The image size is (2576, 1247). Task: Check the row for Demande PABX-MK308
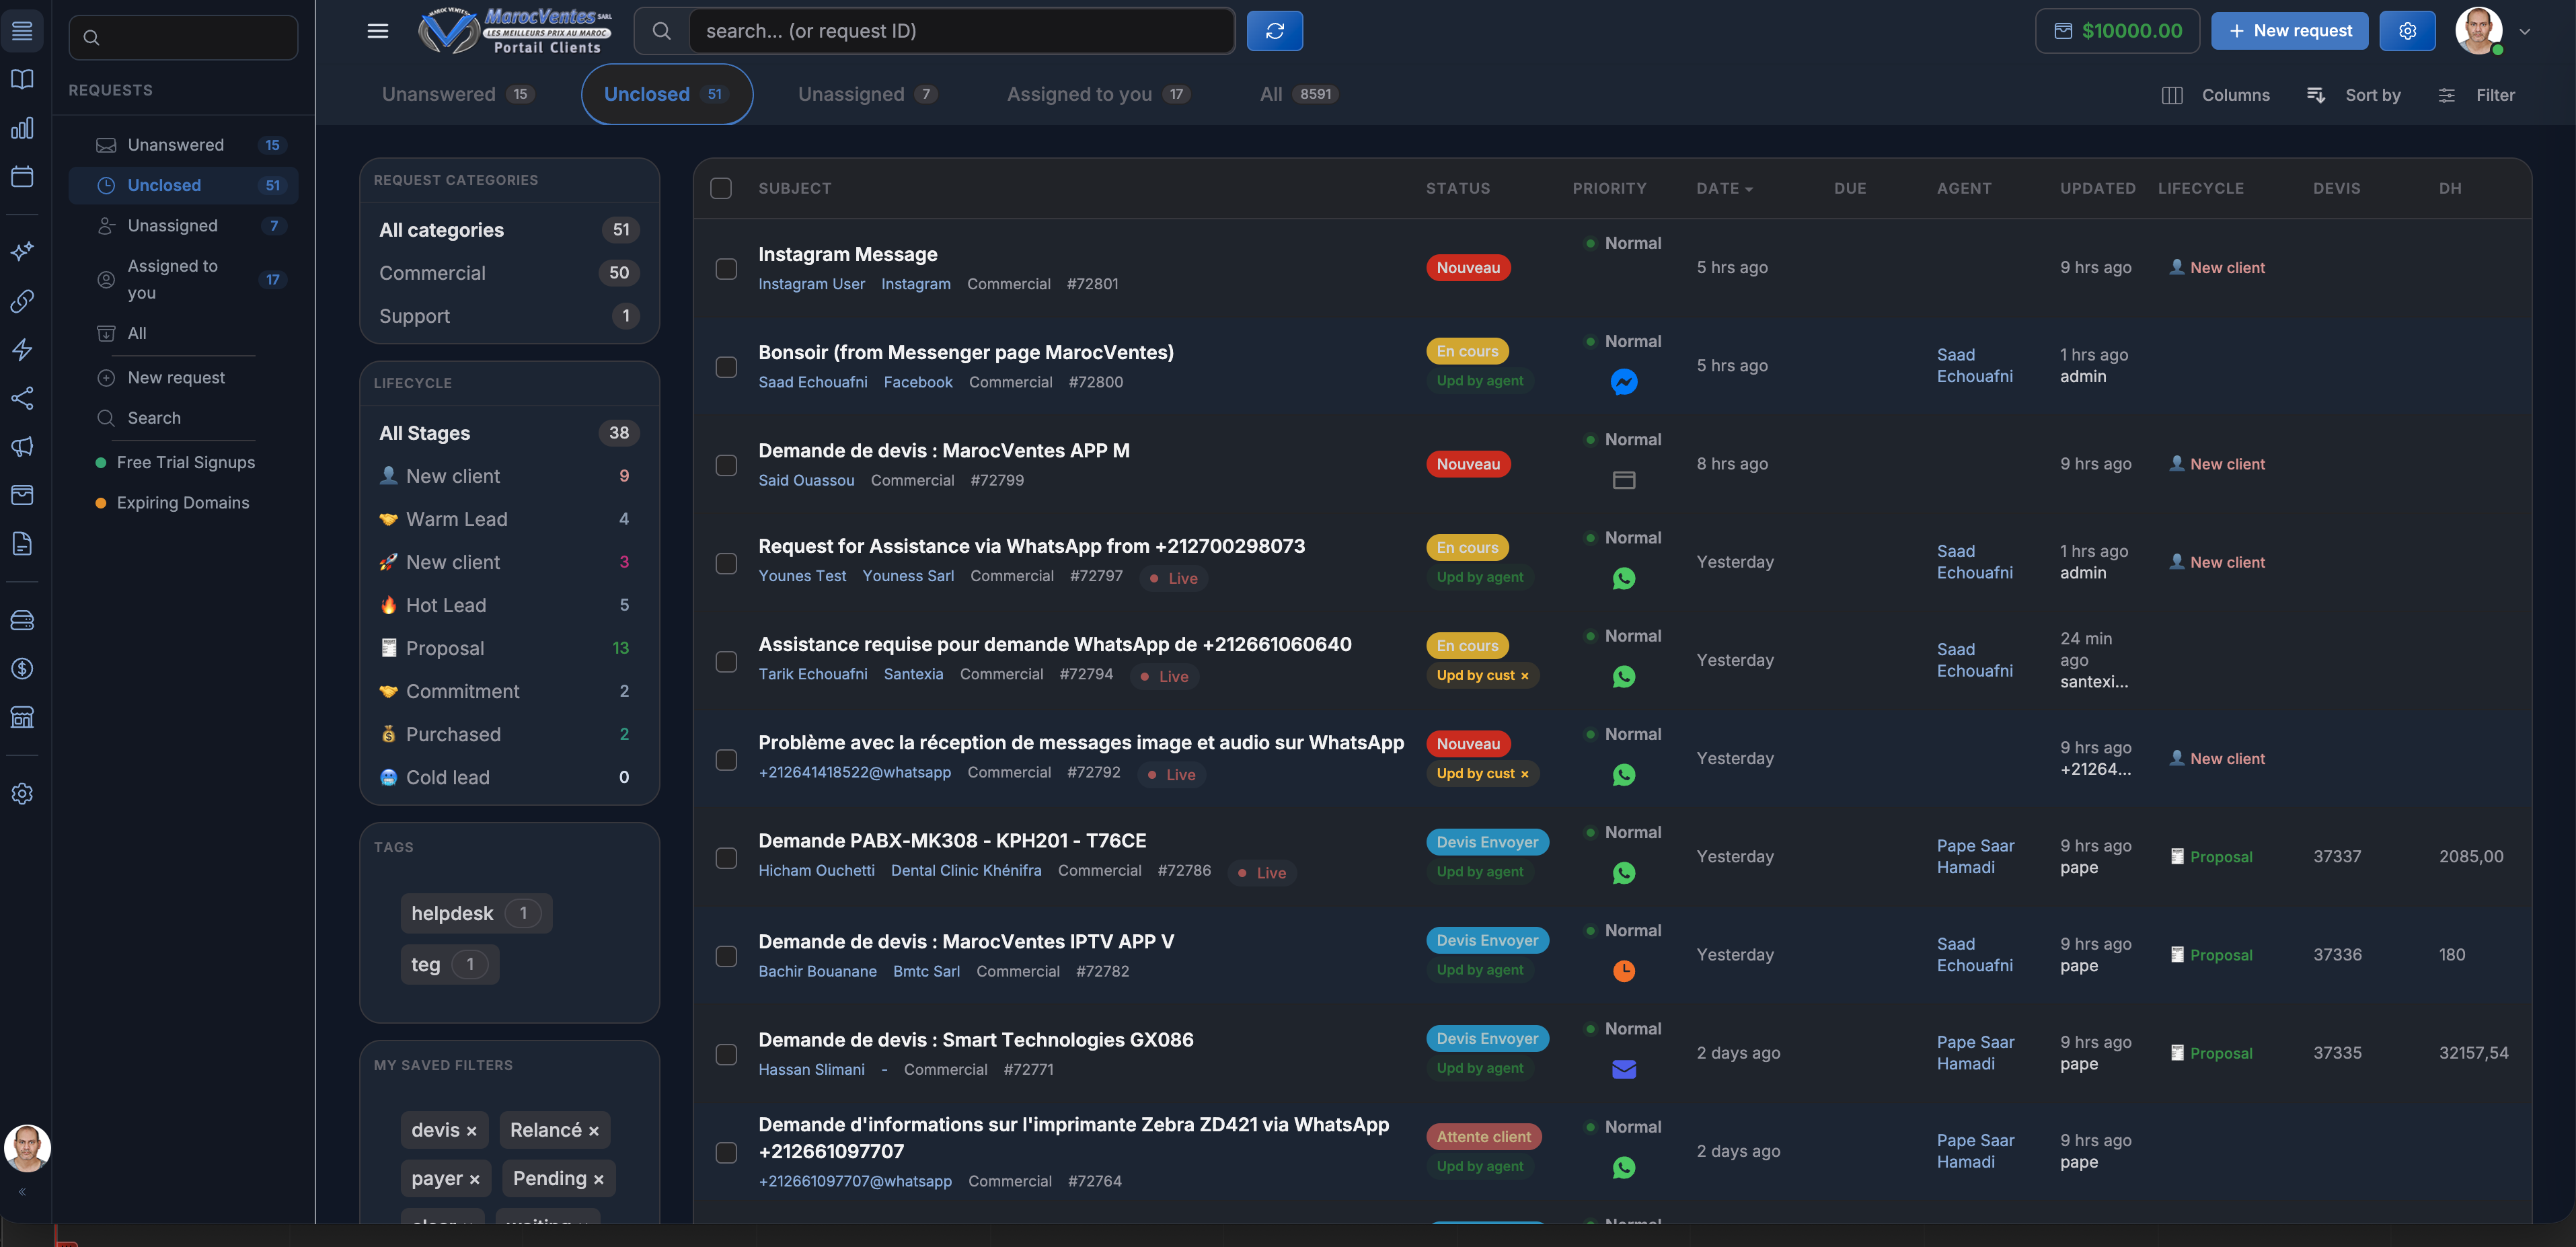point(726,858)
